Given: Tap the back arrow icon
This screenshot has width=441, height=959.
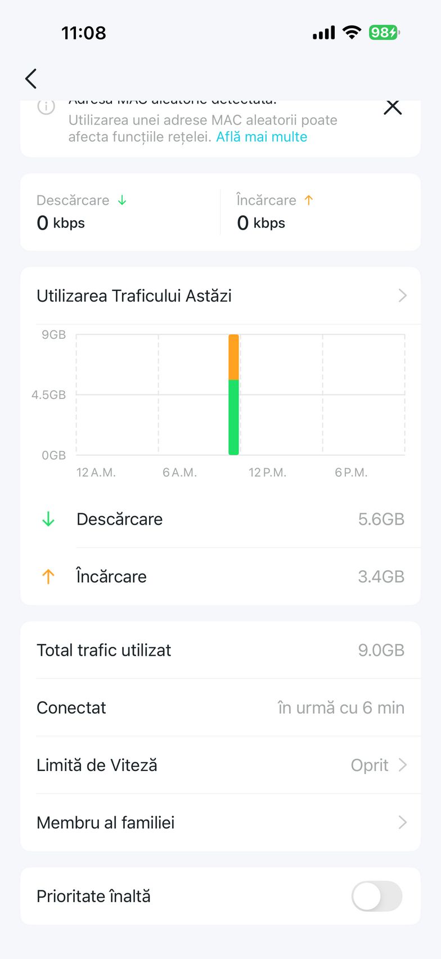Looking at the screenshot, I should point(31,79).
